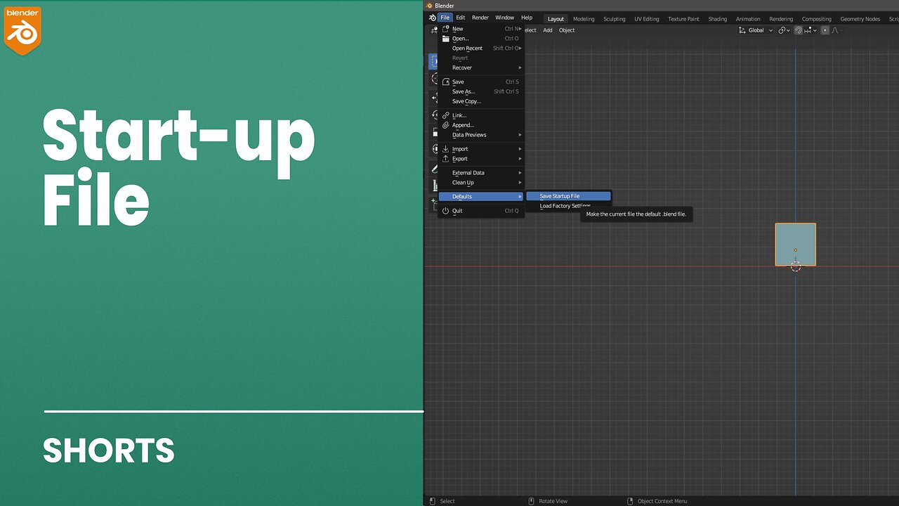This screenshot has width=899, height=506.
Task: Switch to the Compositing workspace tab
Action: coord(817,19)
